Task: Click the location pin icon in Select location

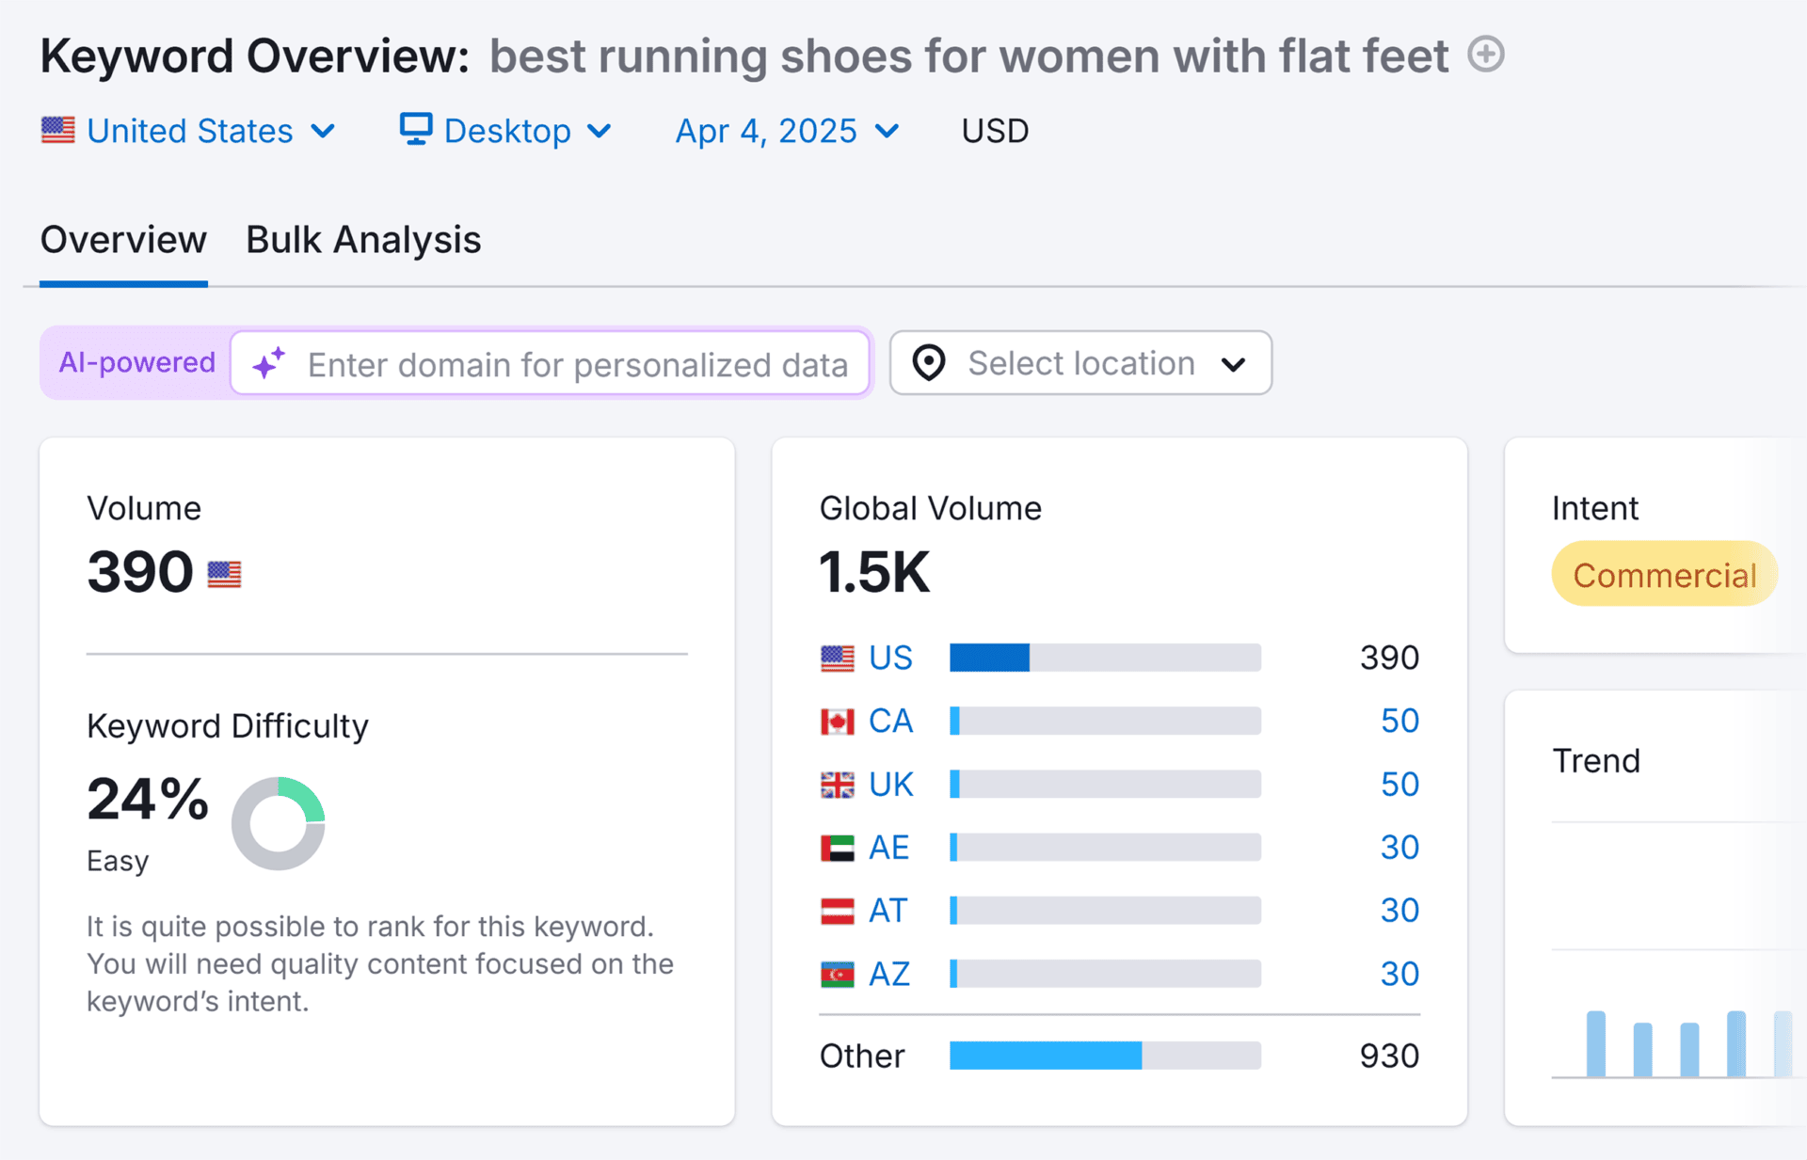Action: click(930, 363)
